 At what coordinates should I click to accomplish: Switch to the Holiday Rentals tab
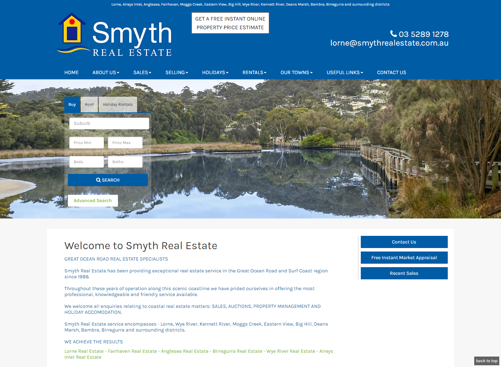(118, 104)
